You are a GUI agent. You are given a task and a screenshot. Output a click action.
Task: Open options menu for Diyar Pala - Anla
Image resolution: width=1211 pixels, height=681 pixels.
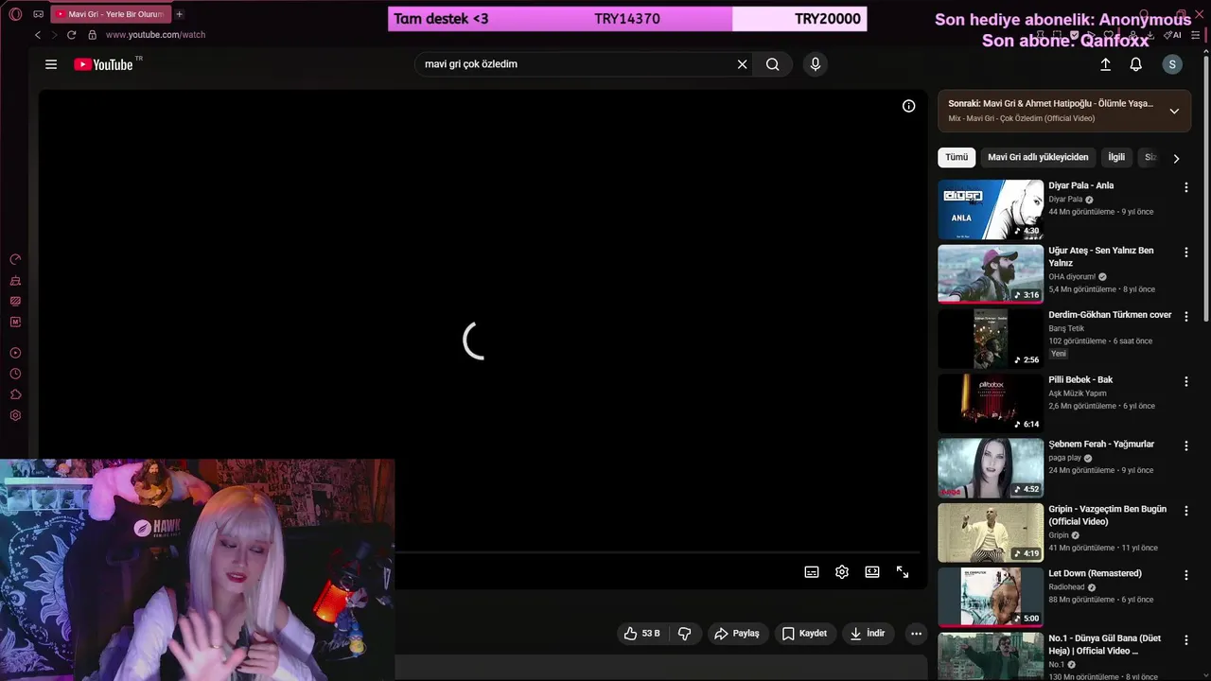click(1185, 187)
